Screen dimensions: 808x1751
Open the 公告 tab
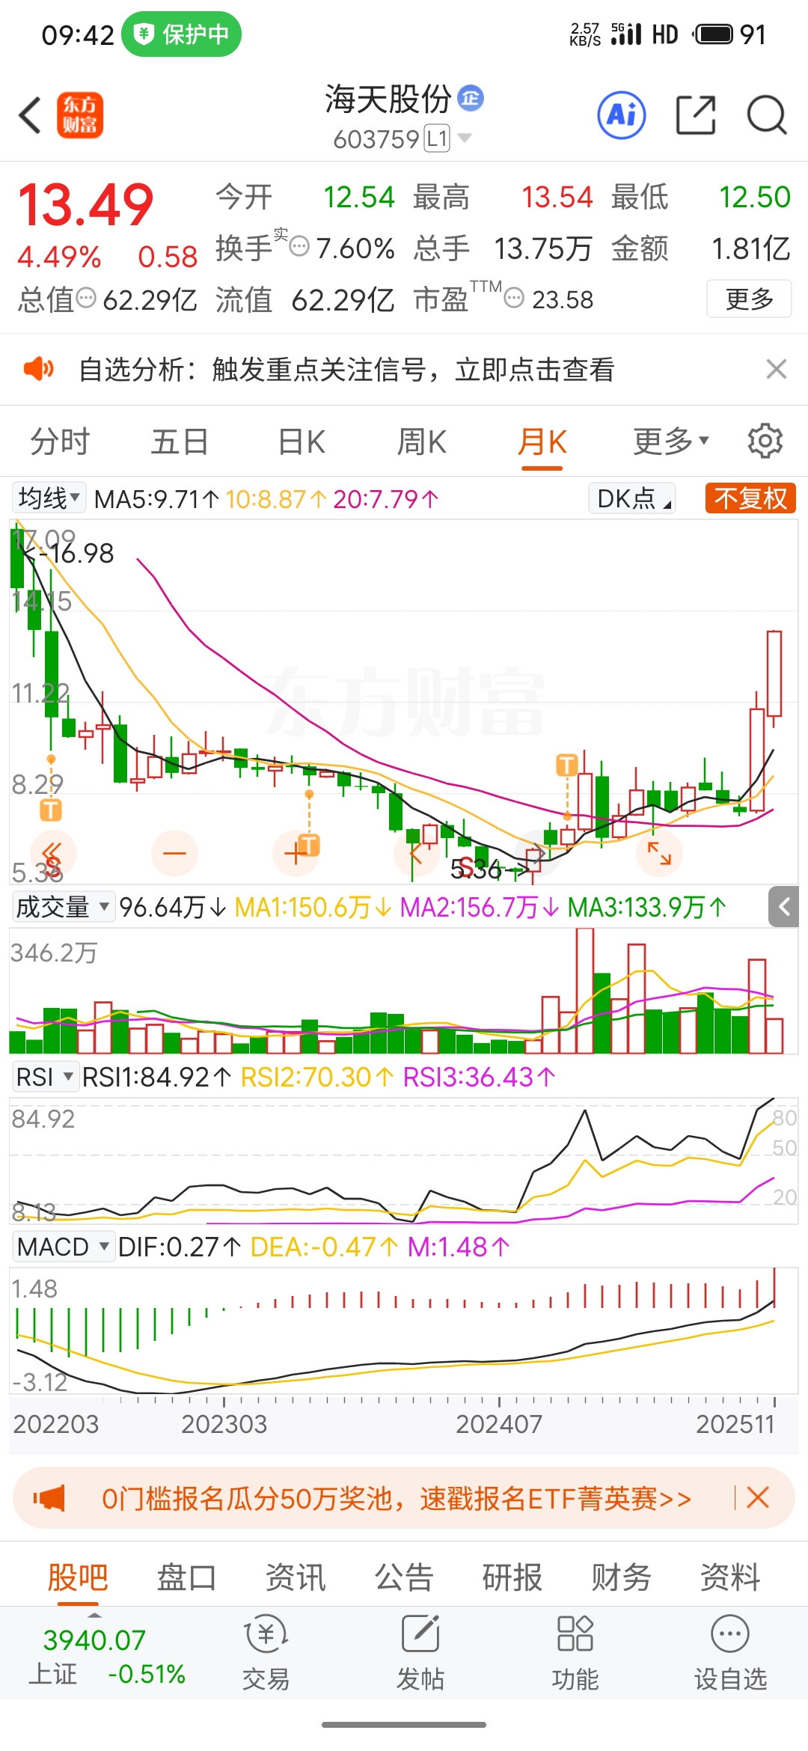pos(404,1577)
